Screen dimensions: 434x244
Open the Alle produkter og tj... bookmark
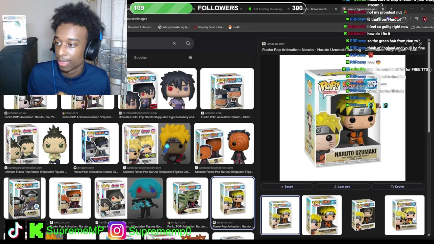173,27
